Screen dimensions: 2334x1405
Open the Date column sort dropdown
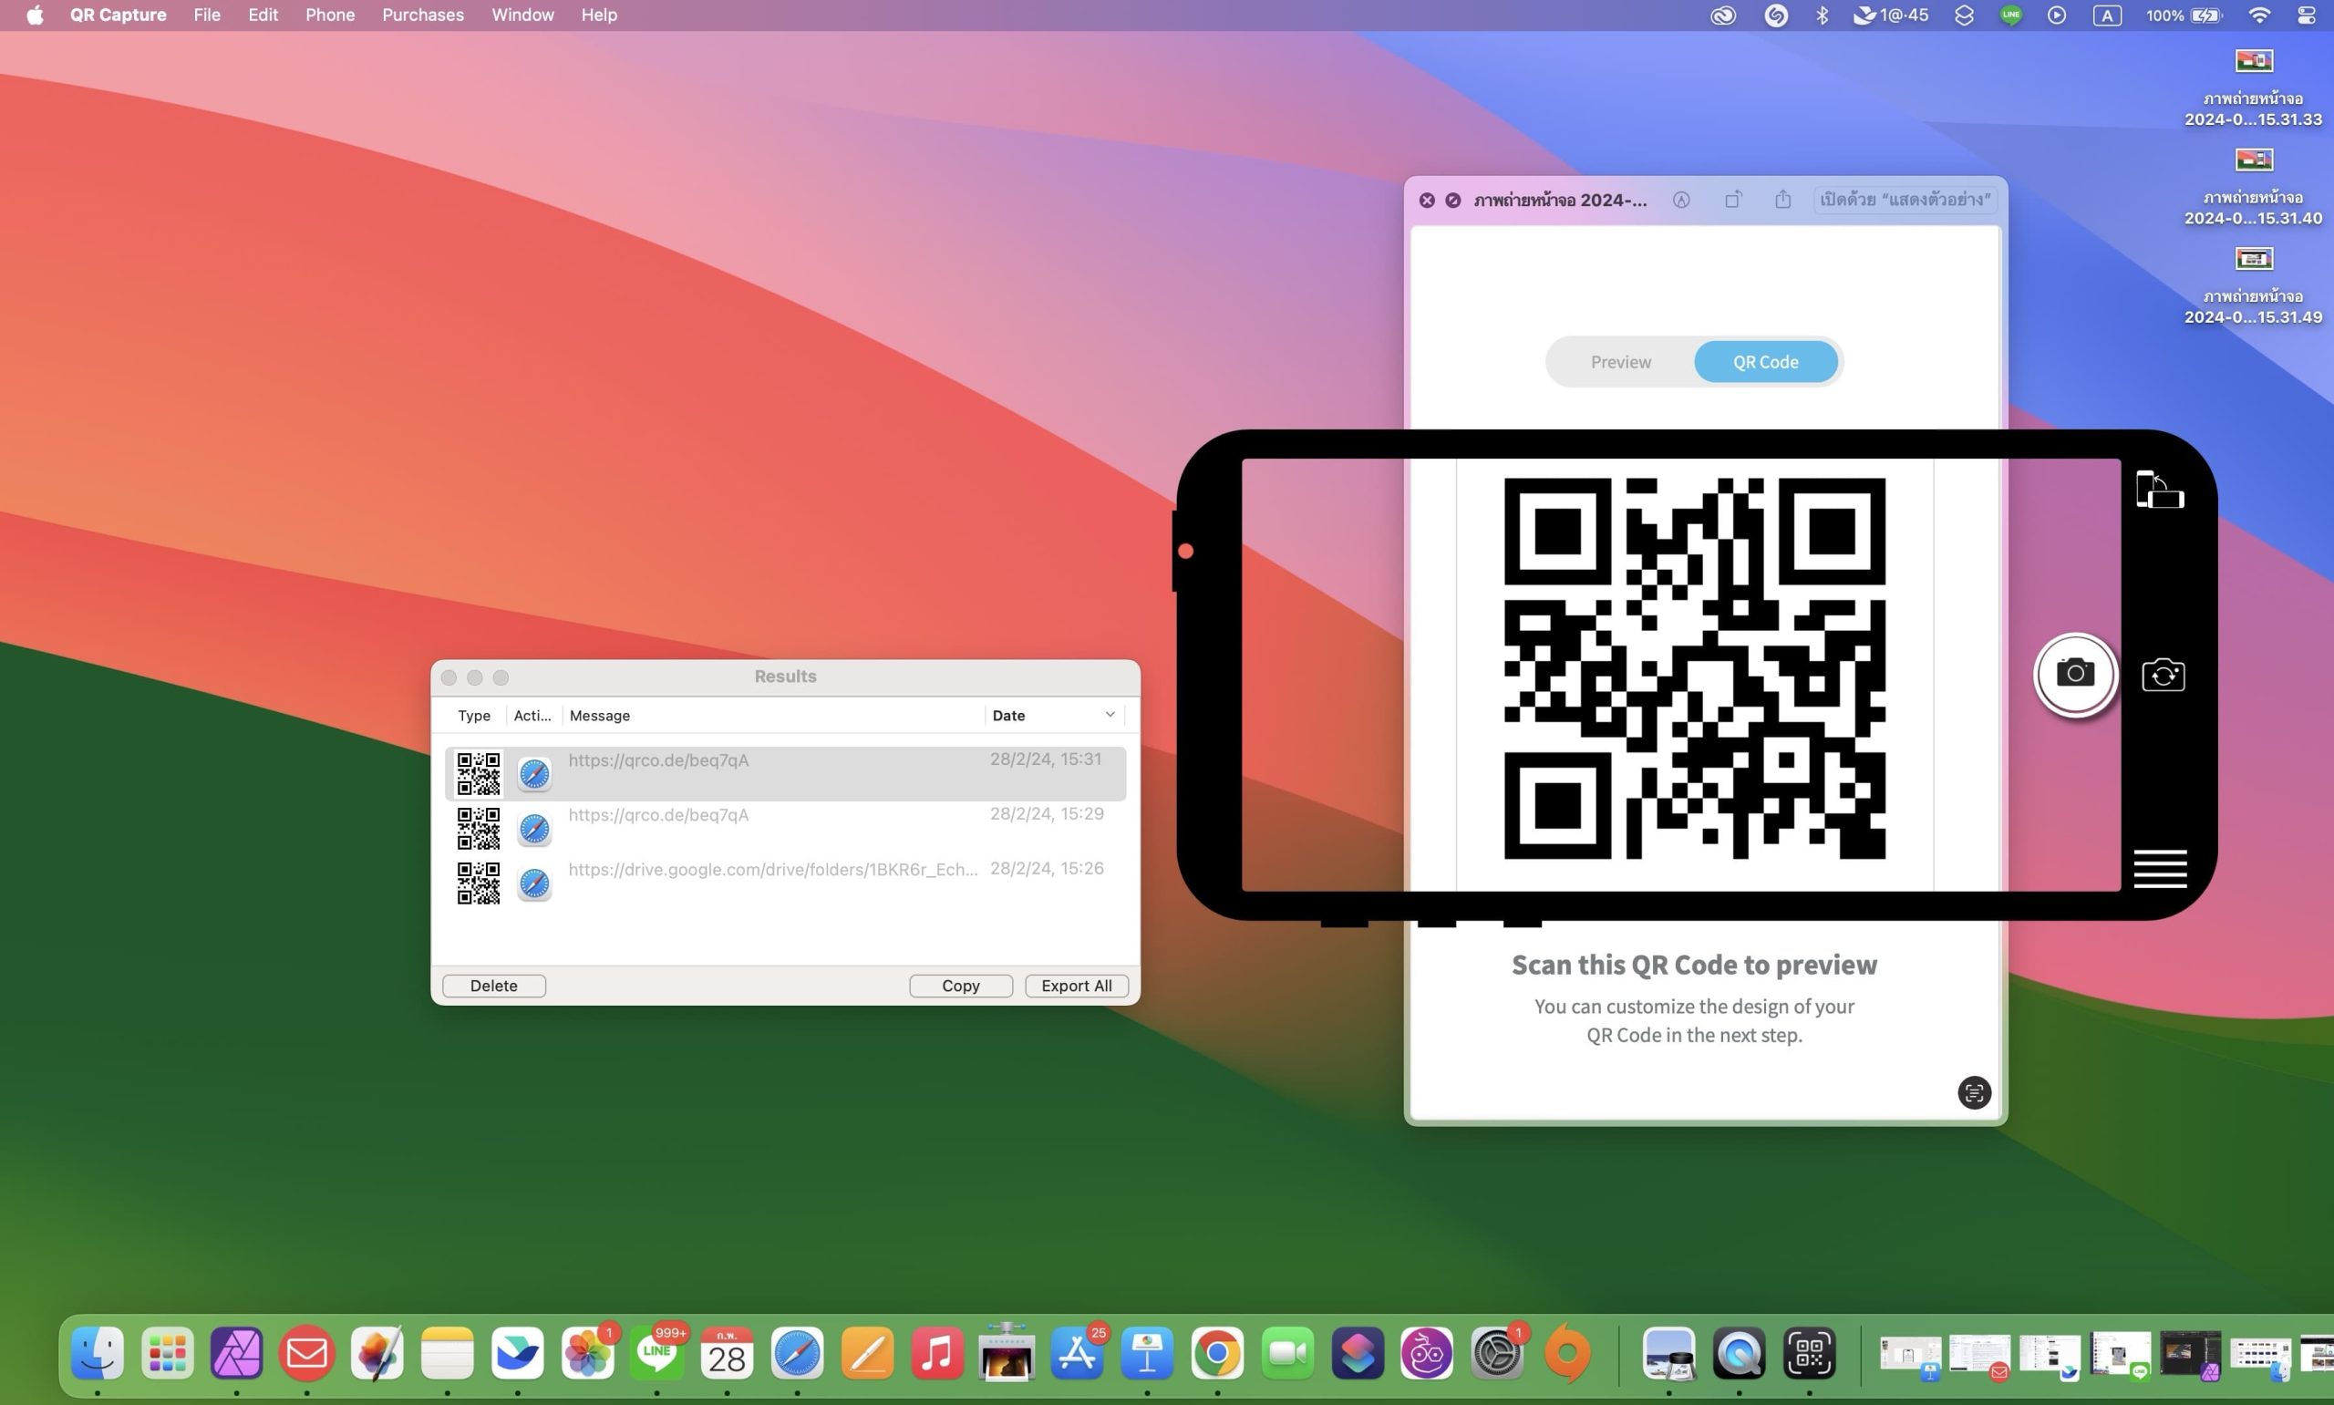point(1108,714)
